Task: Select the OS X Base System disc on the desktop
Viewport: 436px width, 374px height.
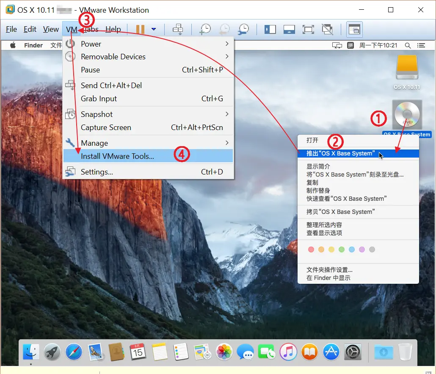Action: click(407, 114)
